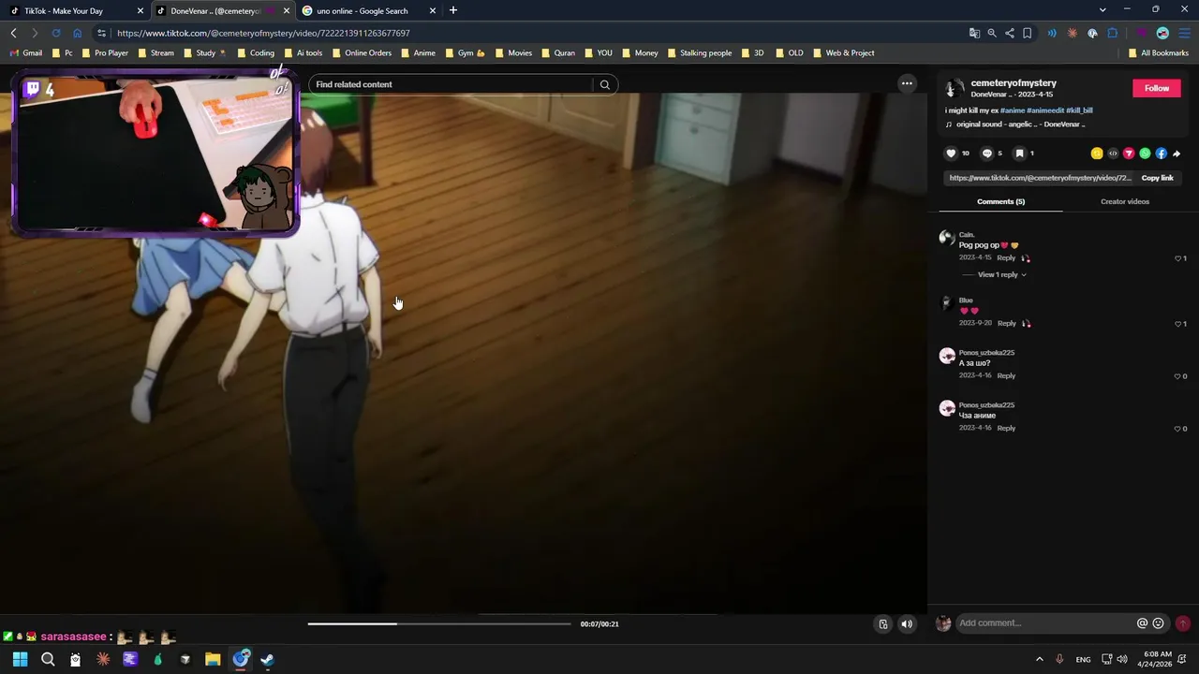Image resolution: width=1199 pixels, height=674 pixels.
Task: Open the three-dot video options menu
Action: tap(907, 83)
